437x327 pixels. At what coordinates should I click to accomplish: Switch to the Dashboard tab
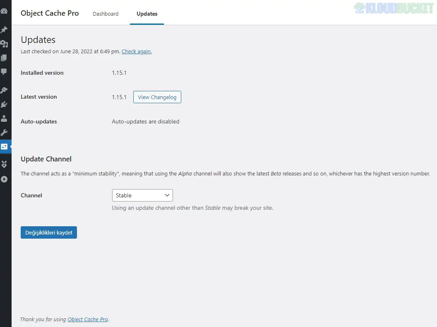click(106, 14)
